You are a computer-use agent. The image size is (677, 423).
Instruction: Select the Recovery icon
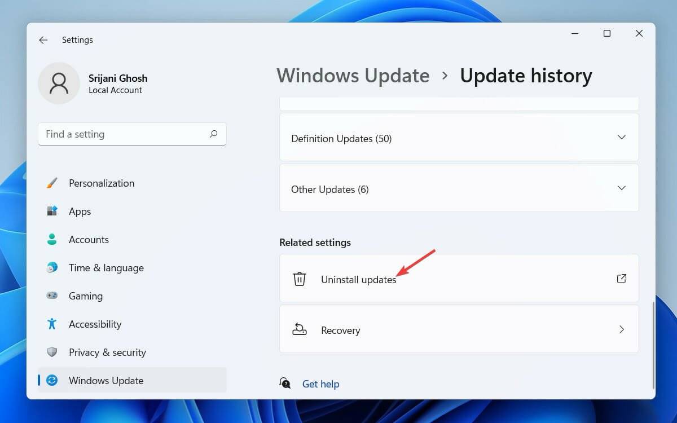299,329
